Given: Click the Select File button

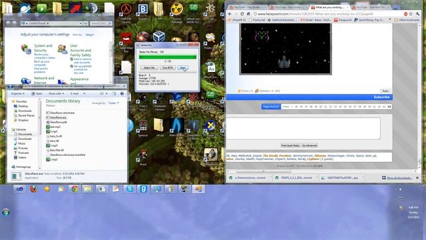Looking at the screenshot, I should coord(149,68).
